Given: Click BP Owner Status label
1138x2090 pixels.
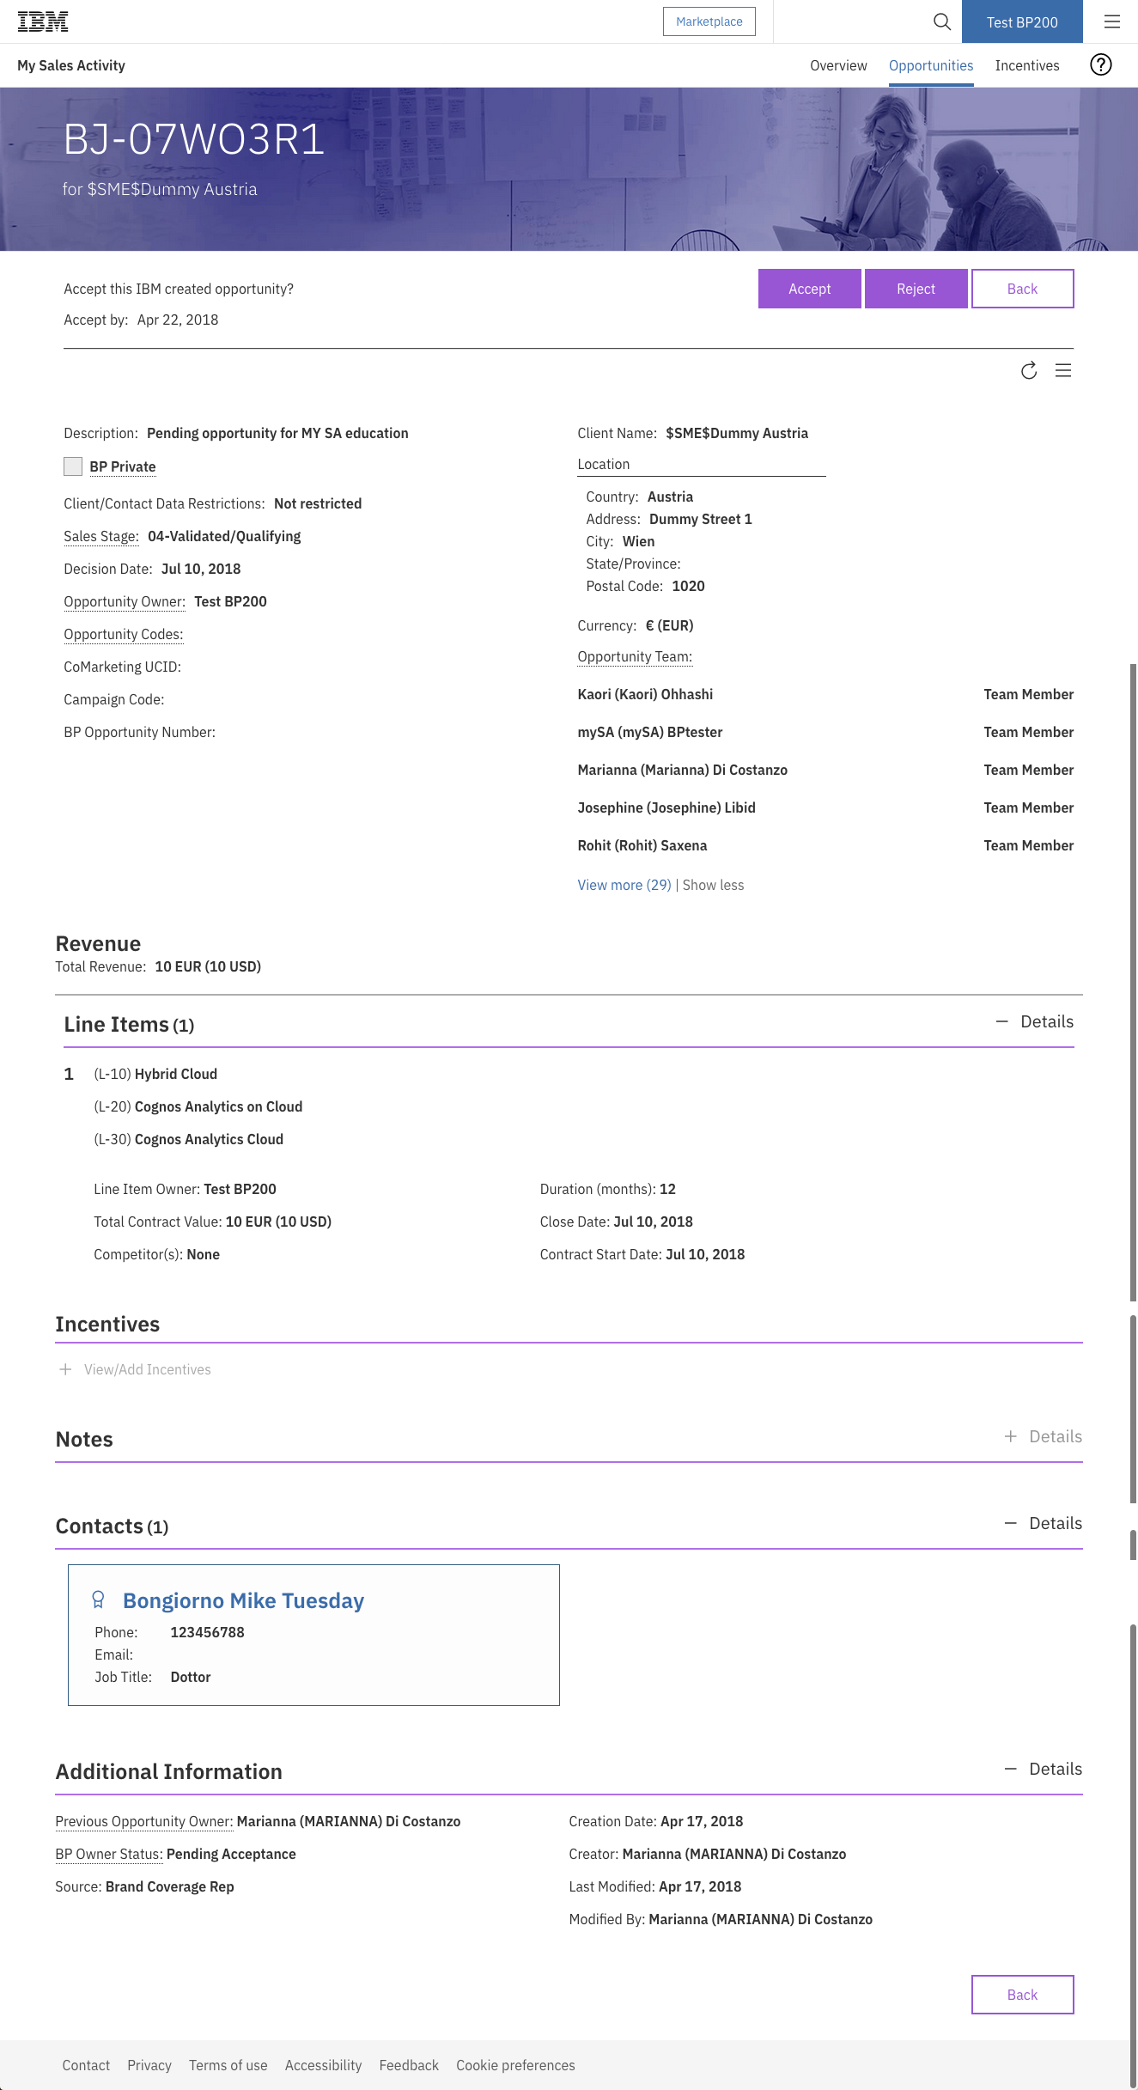Looking at the screenshot, I should [x=109, y=1854].
